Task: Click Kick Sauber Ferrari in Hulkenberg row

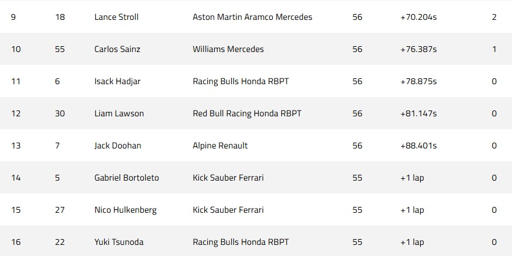Action: click(228, 210)
